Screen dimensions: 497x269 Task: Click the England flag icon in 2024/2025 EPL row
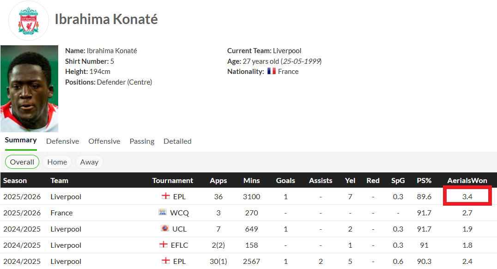[166, 261]
